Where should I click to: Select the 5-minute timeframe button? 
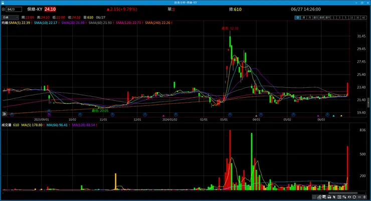(345, 18)
